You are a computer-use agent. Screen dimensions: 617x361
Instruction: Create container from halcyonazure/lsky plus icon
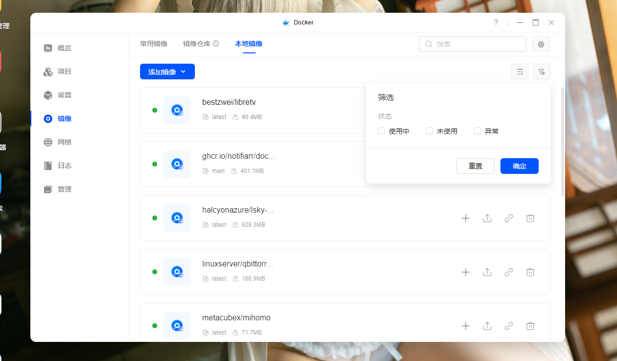tap(466, 218)
